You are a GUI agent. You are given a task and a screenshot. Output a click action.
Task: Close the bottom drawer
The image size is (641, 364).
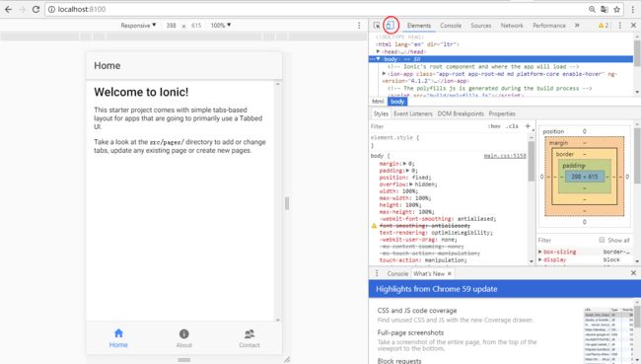(x=633, y=273)
